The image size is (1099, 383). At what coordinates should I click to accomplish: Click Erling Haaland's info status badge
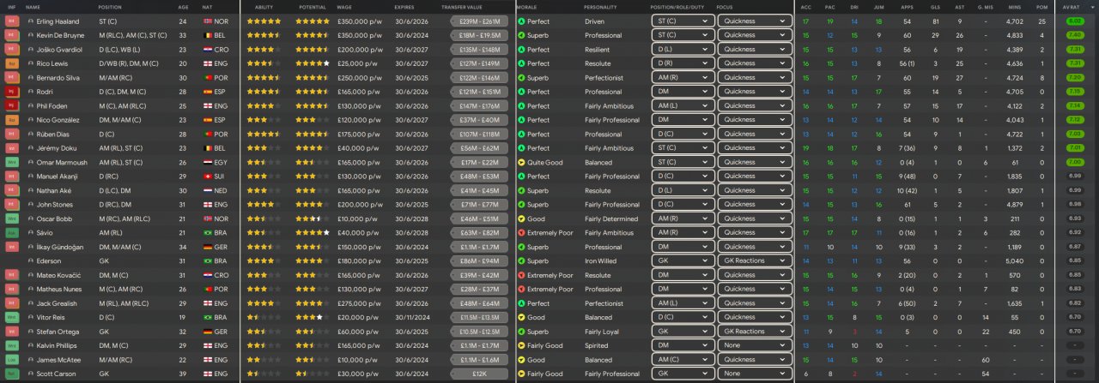point(12,21)
